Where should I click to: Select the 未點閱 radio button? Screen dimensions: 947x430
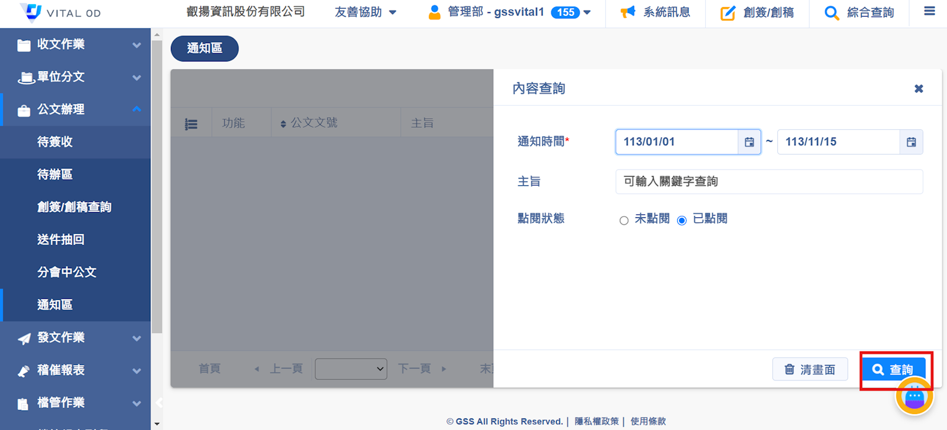624,220
